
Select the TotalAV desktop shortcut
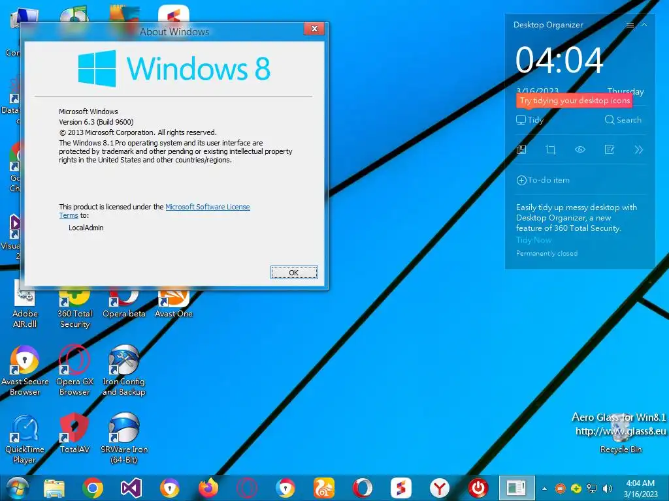(x=74, y=433)
